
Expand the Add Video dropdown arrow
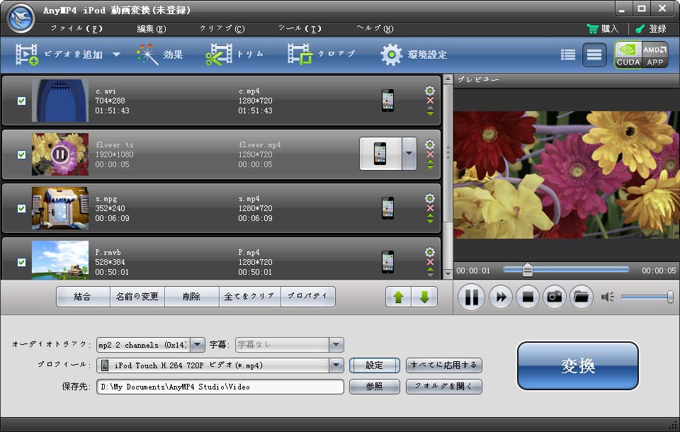pyautogui.click(x=116, y=55)
